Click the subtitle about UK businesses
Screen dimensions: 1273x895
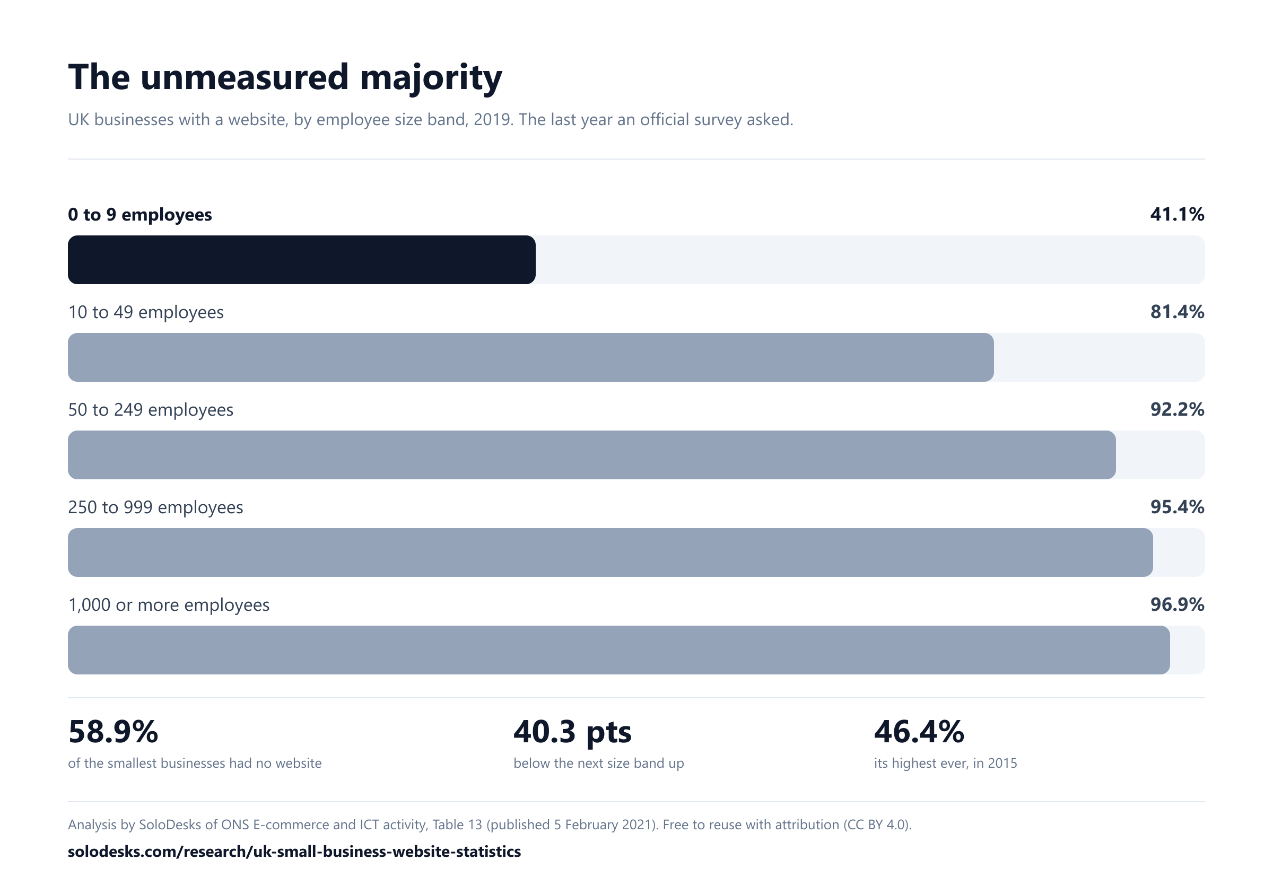tap(431, 120)
